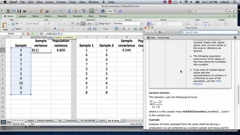The width and height of the screenshot is (240, 135).
Task: Click the Sort A-Z icon
Action: pyautogui.click(x=76, y=11)
